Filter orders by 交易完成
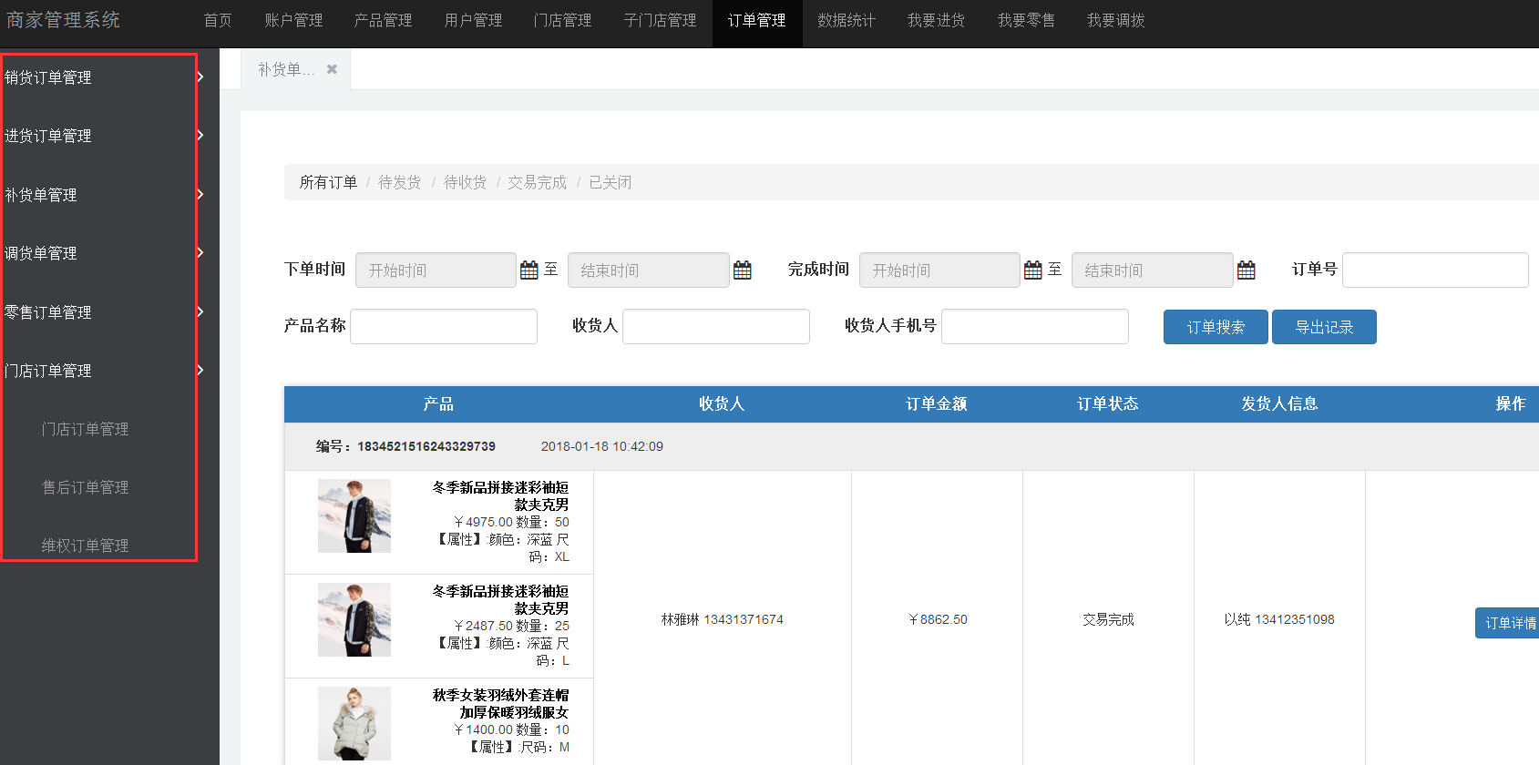The height and width of the screenshot is (765, 1539). (x=537, y=182)
